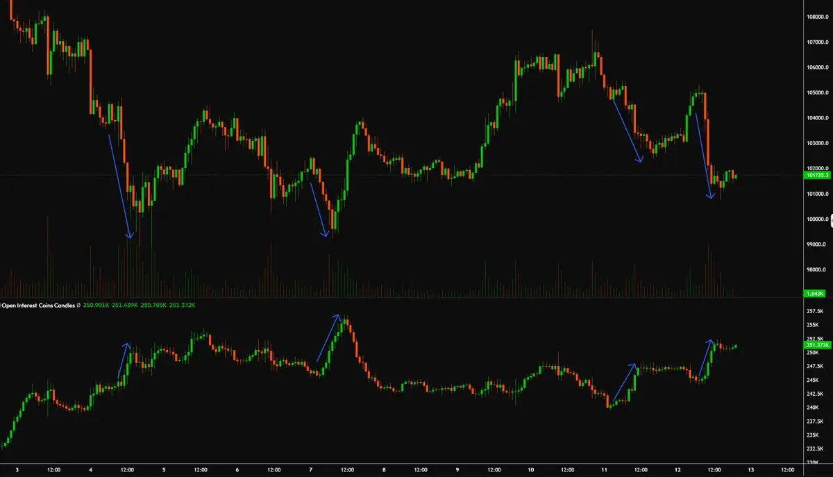The width and height of the screenshot is (833, 477).
Task: Click the 105000.0 price axis label
Action: (x=818, y=93)
